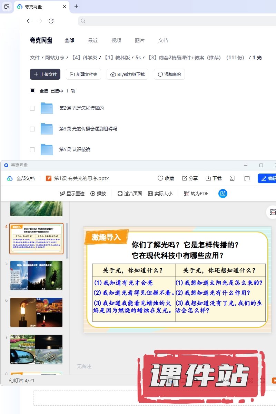Click the 实际大小 actual size icon
This screenshot has width=276, height=414.
coord(150,194)
